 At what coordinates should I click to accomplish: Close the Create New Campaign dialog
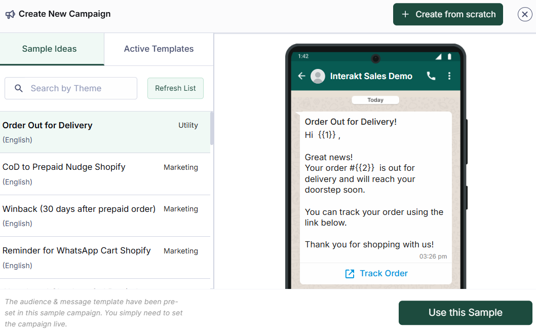tap(525, 14)
